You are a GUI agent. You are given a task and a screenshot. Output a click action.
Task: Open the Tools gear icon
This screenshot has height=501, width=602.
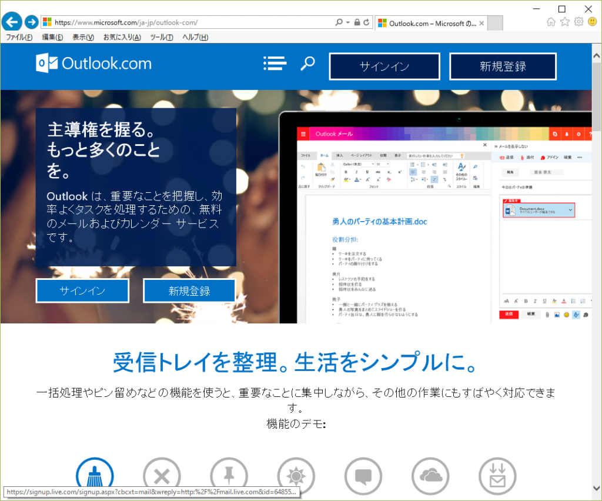[578, 22]
